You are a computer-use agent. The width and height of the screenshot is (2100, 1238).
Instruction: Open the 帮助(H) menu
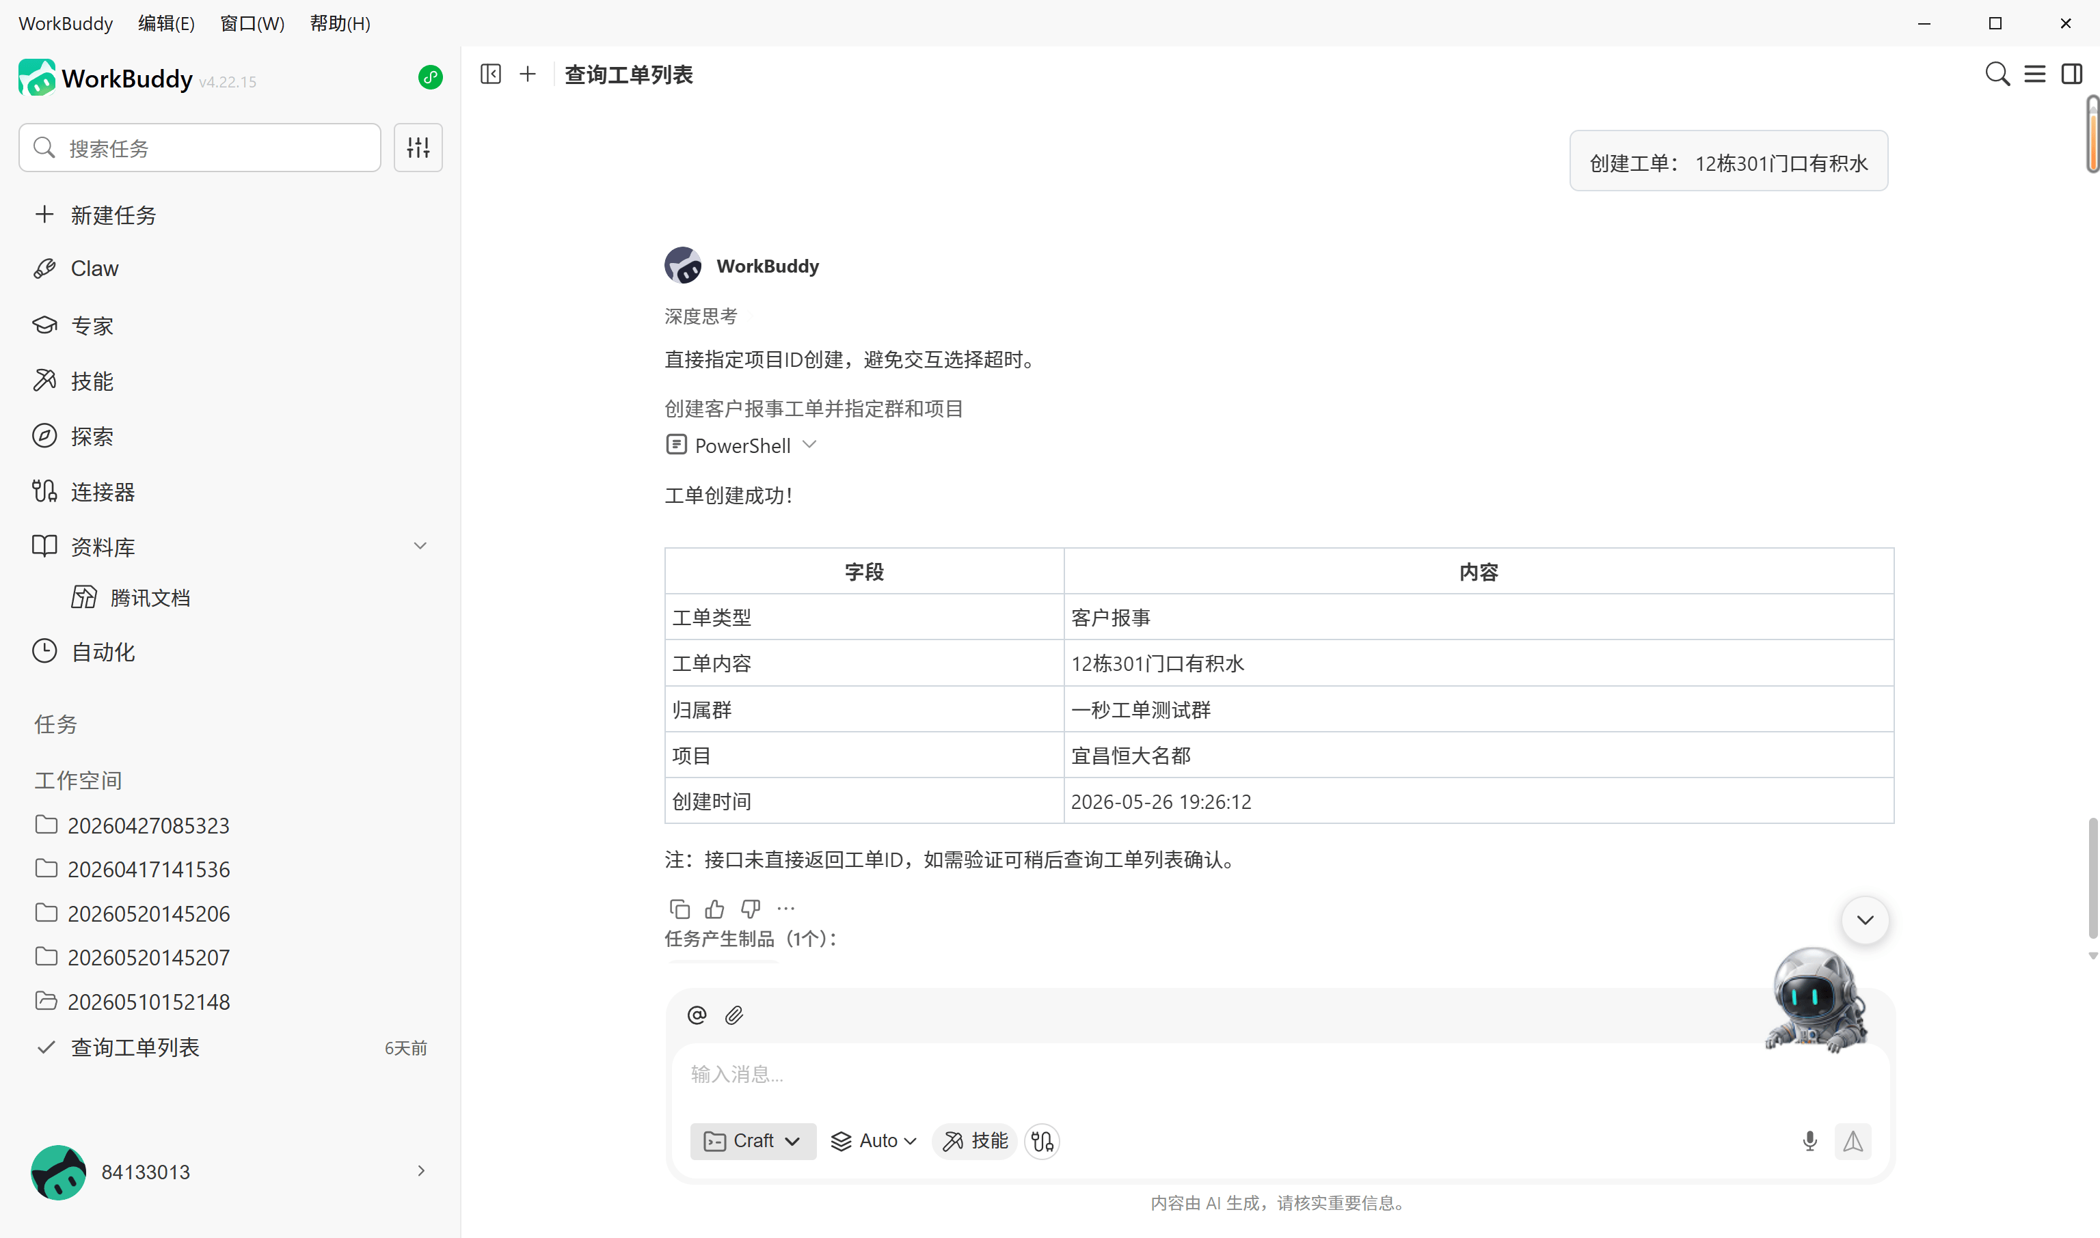click(340, 23)
